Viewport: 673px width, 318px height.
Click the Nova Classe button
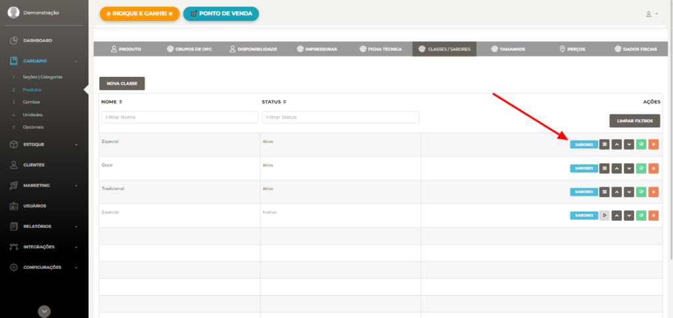[122, 83]
